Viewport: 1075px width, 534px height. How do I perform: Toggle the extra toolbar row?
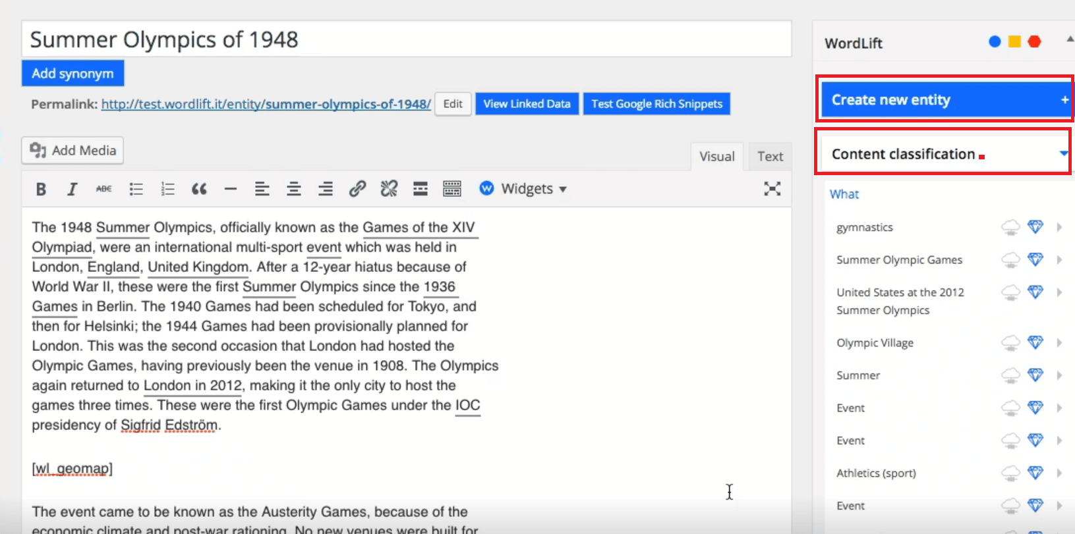pos(452,190)
